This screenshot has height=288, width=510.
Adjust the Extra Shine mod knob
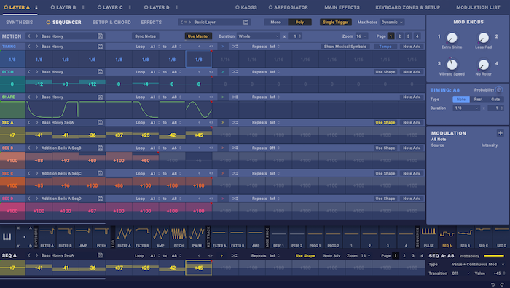coord(452,38)
